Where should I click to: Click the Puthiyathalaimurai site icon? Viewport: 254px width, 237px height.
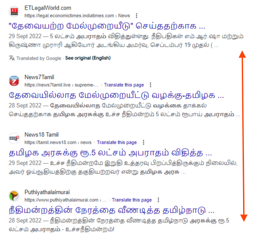14,196
